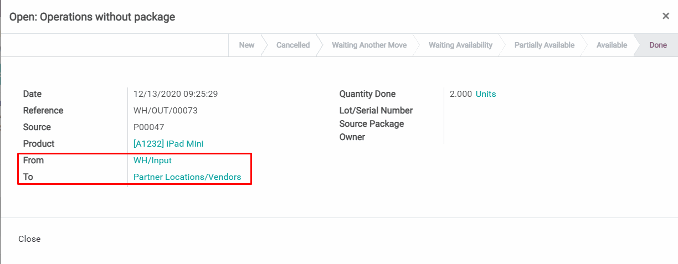
Task: Select the Cancelled status stage
Action: click(293, 45)
